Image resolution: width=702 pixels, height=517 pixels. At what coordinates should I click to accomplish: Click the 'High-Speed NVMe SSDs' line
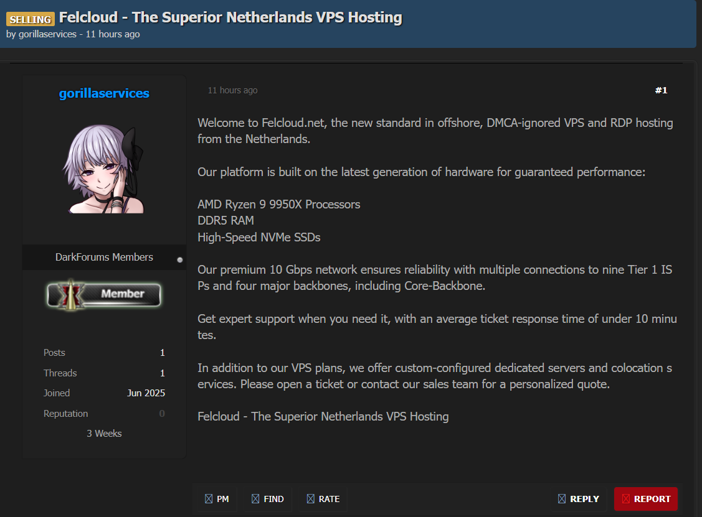point(259,237)
